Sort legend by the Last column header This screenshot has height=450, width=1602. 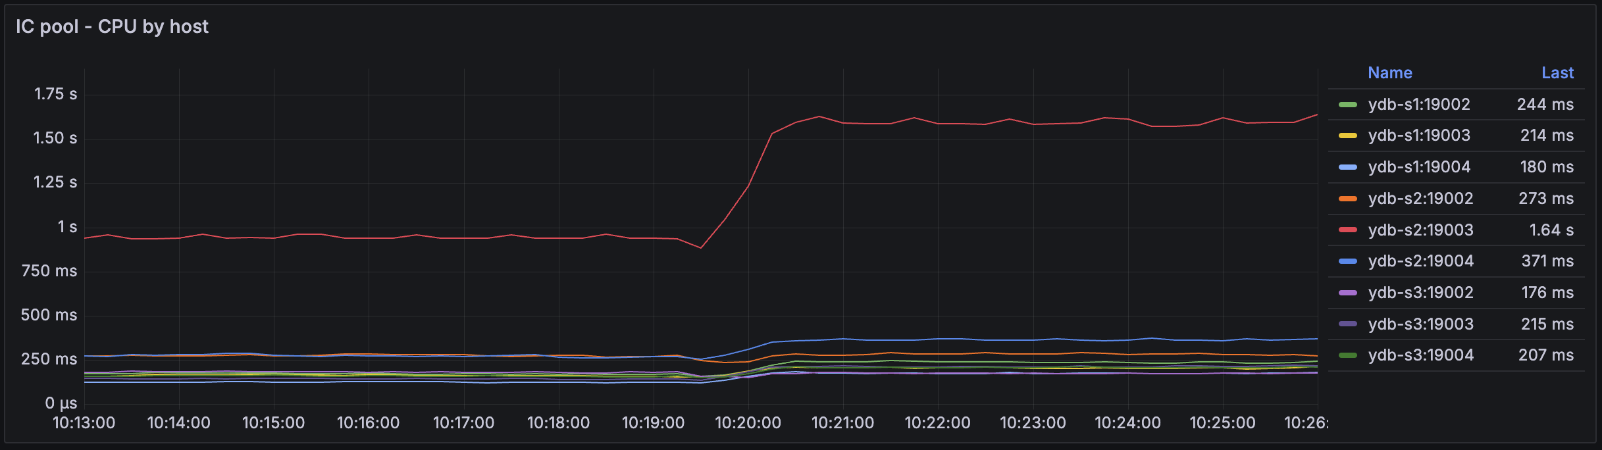1557,73
